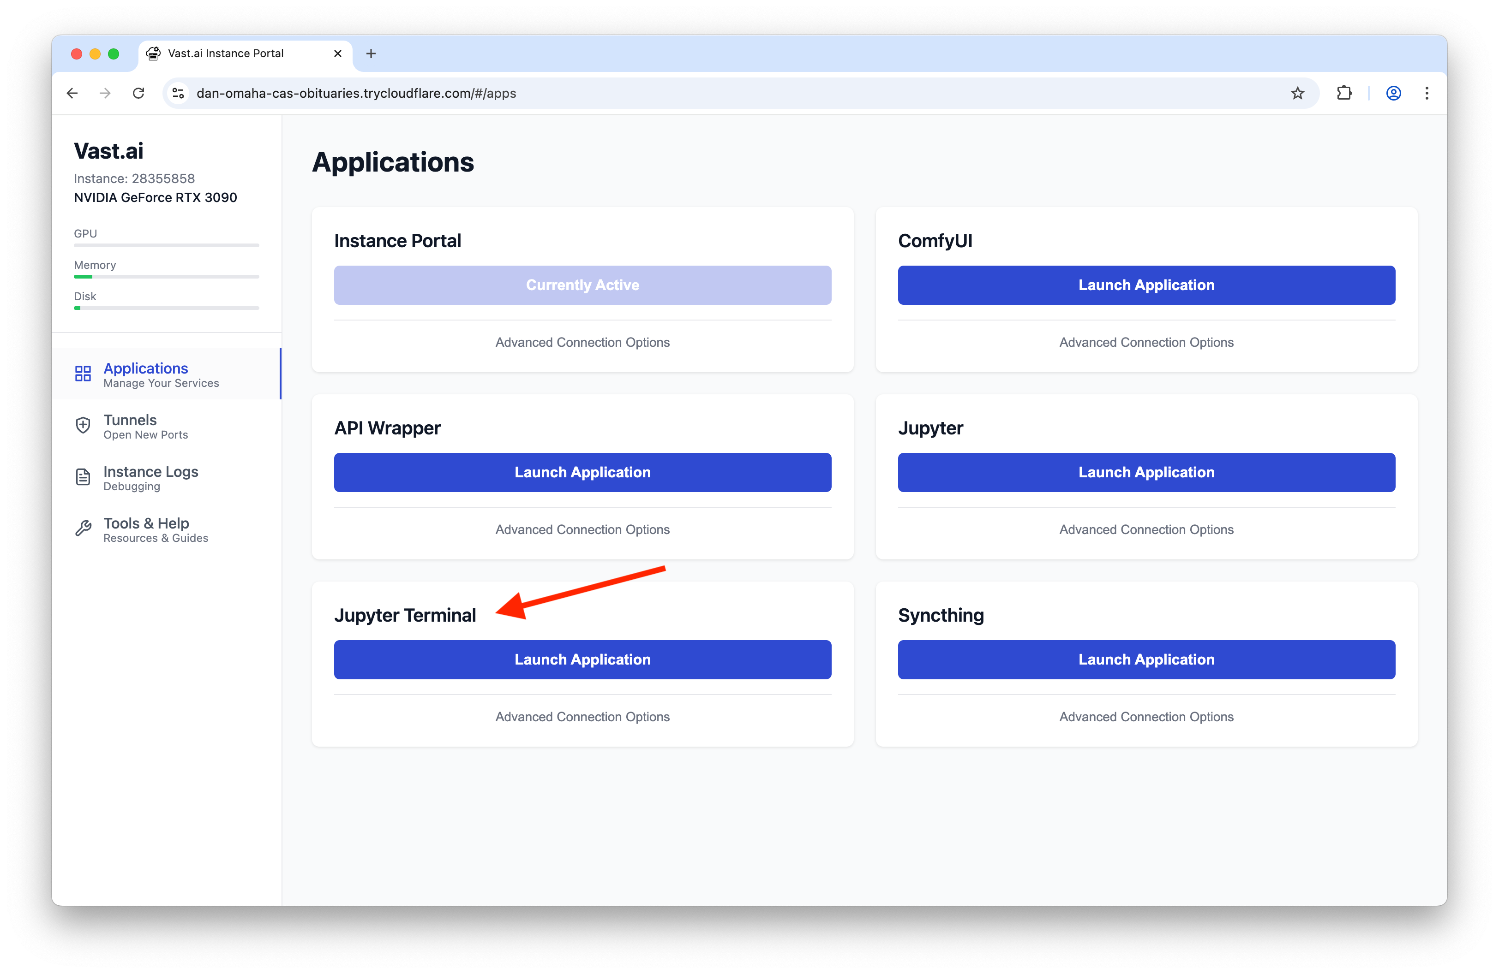Expand Advanced Connection Options for API Wrapper
The width and height of the screenshot is (1499, 974).
[582, 530]
